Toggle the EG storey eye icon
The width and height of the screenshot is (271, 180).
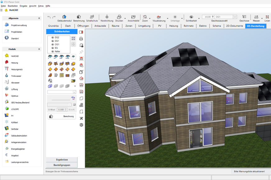pos(53,47)
